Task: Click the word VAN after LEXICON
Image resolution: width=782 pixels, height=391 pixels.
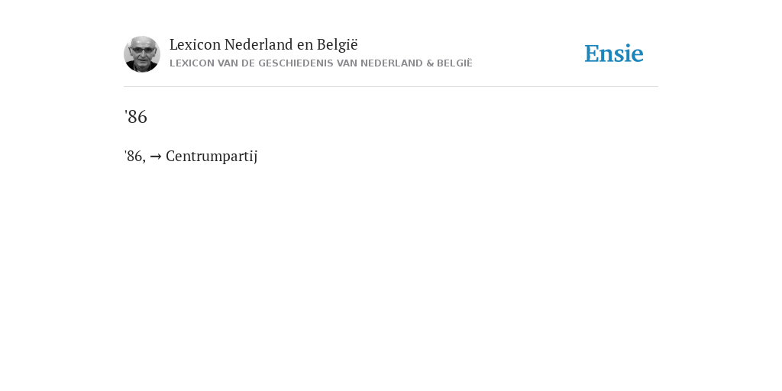Action: (228, 63)
